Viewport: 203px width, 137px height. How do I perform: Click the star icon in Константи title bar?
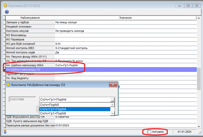[x=5, y=5]
